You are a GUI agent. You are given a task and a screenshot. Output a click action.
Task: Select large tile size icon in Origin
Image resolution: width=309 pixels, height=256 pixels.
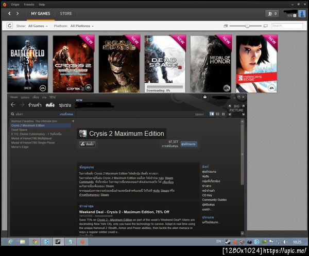click(266, 26)
